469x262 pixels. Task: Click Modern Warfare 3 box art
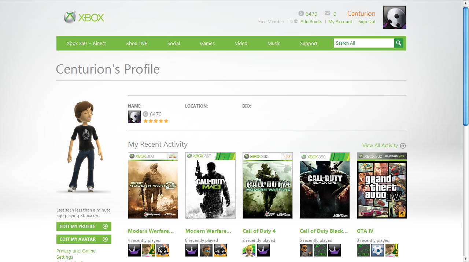coord(210,186)
